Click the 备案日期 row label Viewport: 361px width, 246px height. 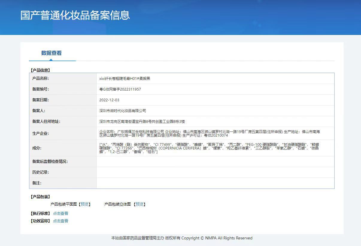coord(41,100)
